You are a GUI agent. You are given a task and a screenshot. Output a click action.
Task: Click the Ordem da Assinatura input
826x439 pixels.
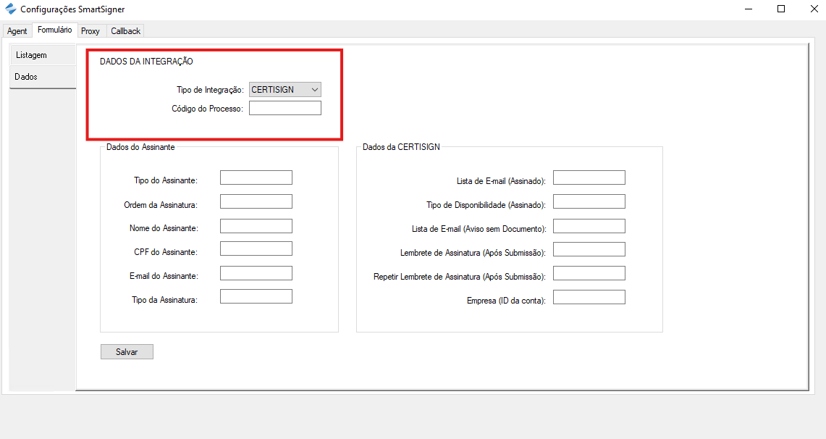pos(256,201)
